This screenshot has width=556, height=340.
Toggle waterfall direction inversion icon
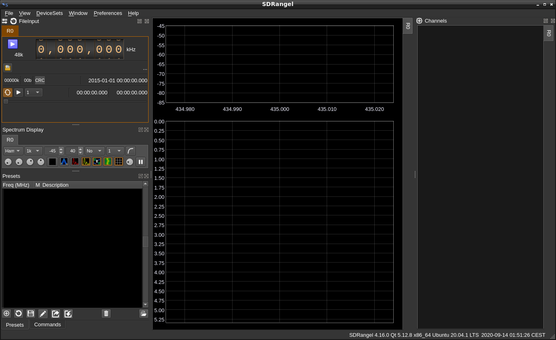point(97,162)
